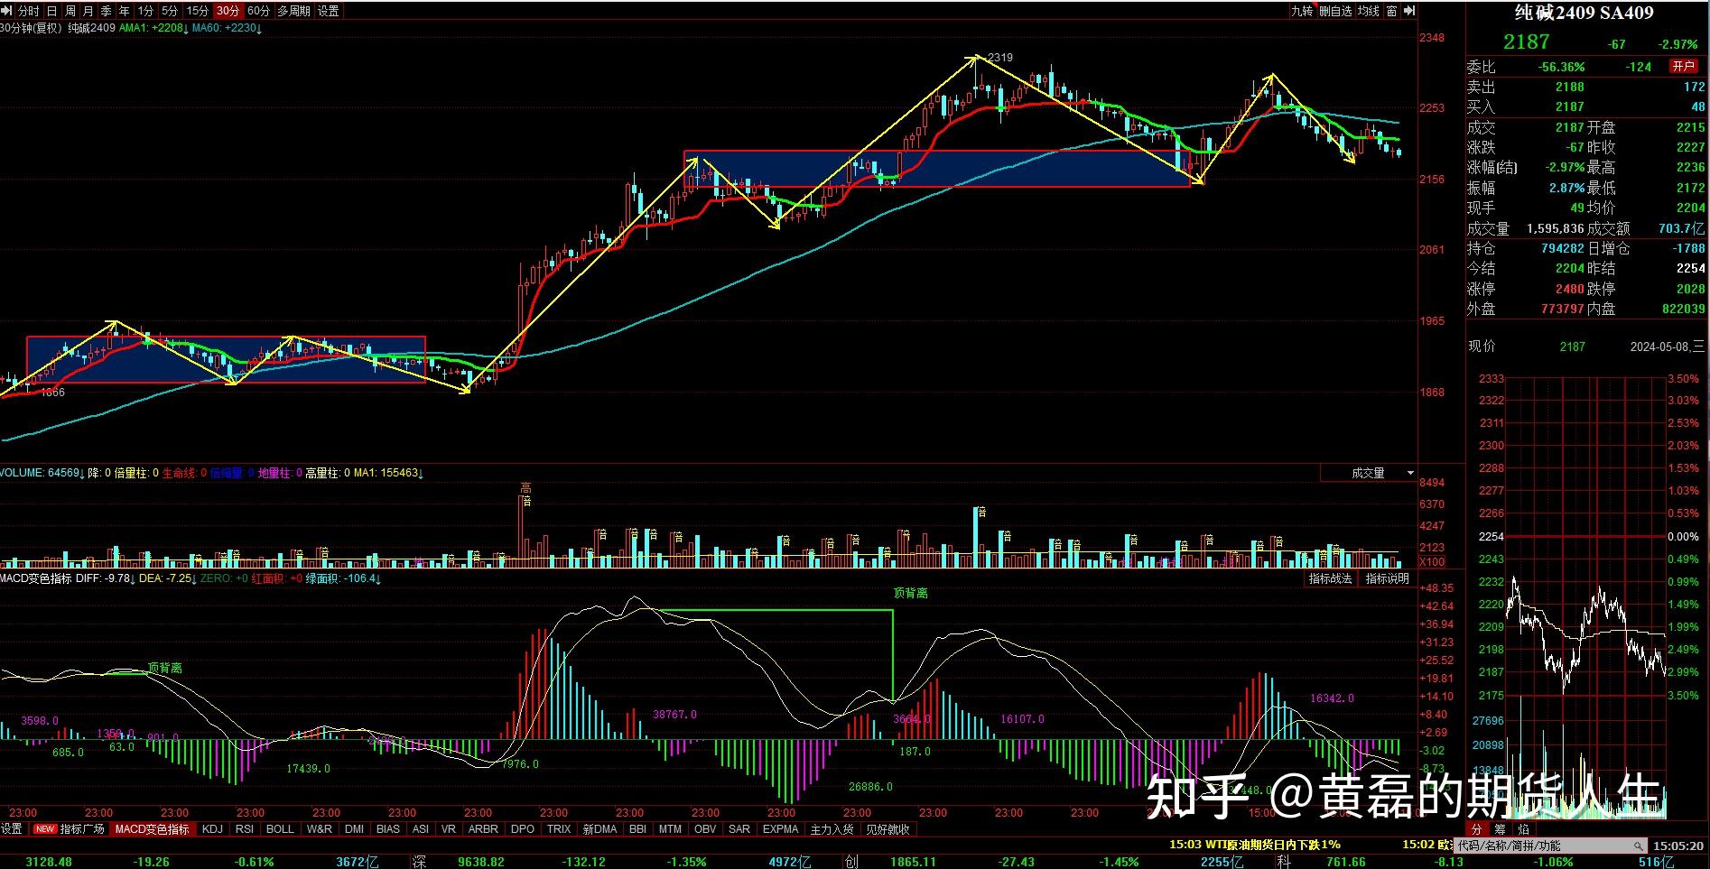Select the BOLL indicator tab
Image resolution: width=1710 pixels, height=869 pixels.
(x=280, y=829)
